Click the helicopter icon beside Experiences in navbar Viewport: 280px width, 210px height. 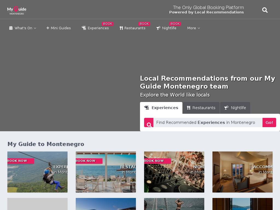[84, 28]
